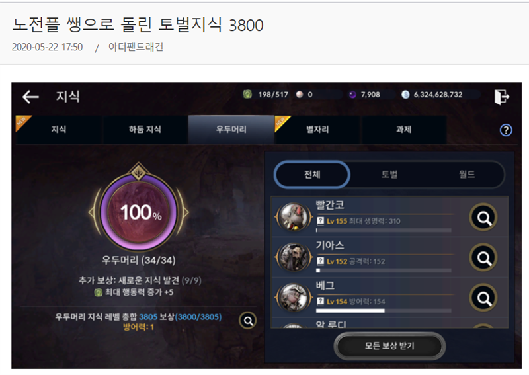Open the help question mark icon
The height and width of the screenshot is (375, 529).
coord(506,130)
